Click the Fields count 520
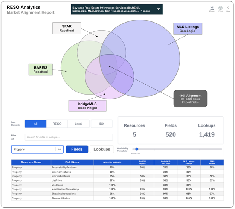Viewport: 235px width, 209px height. [171, 135]
